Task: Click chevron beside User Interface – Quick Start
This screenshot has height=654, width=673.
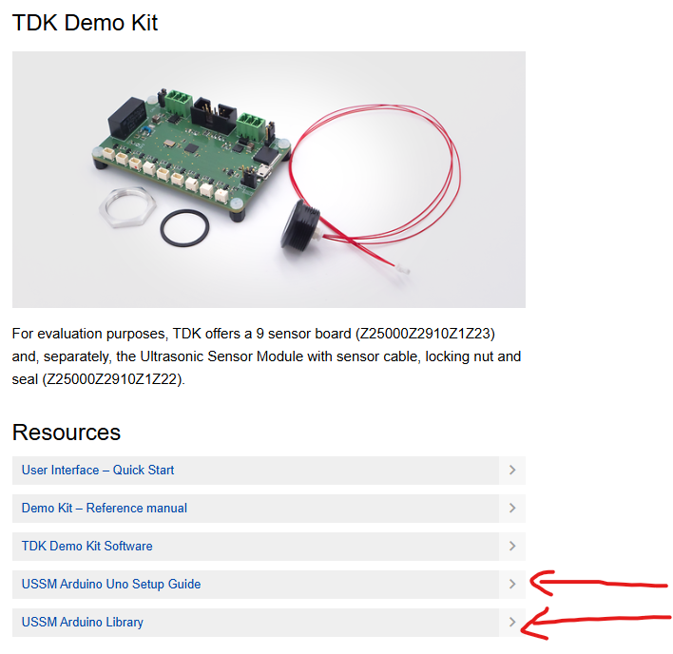Action: tap(512, 470)
